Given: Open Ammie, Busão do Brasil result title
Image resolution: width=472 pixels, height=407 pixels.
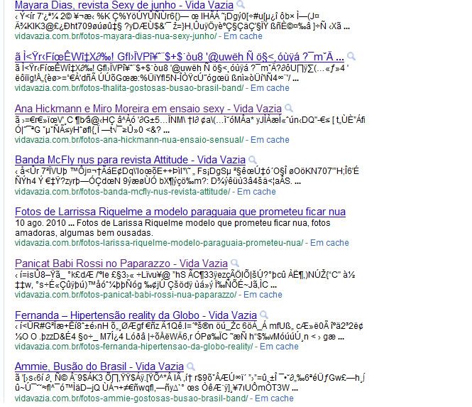Looking at the screenshot, I should pyautogui.click(x=99, y=367).
